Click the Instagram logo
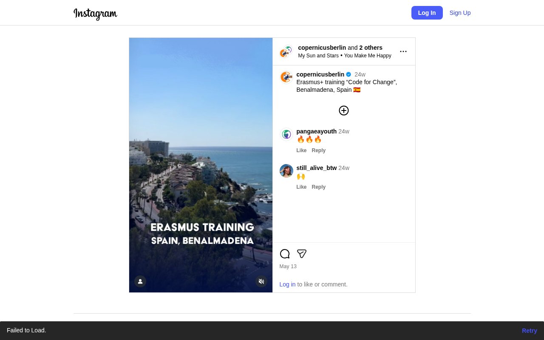 point(95,14)
